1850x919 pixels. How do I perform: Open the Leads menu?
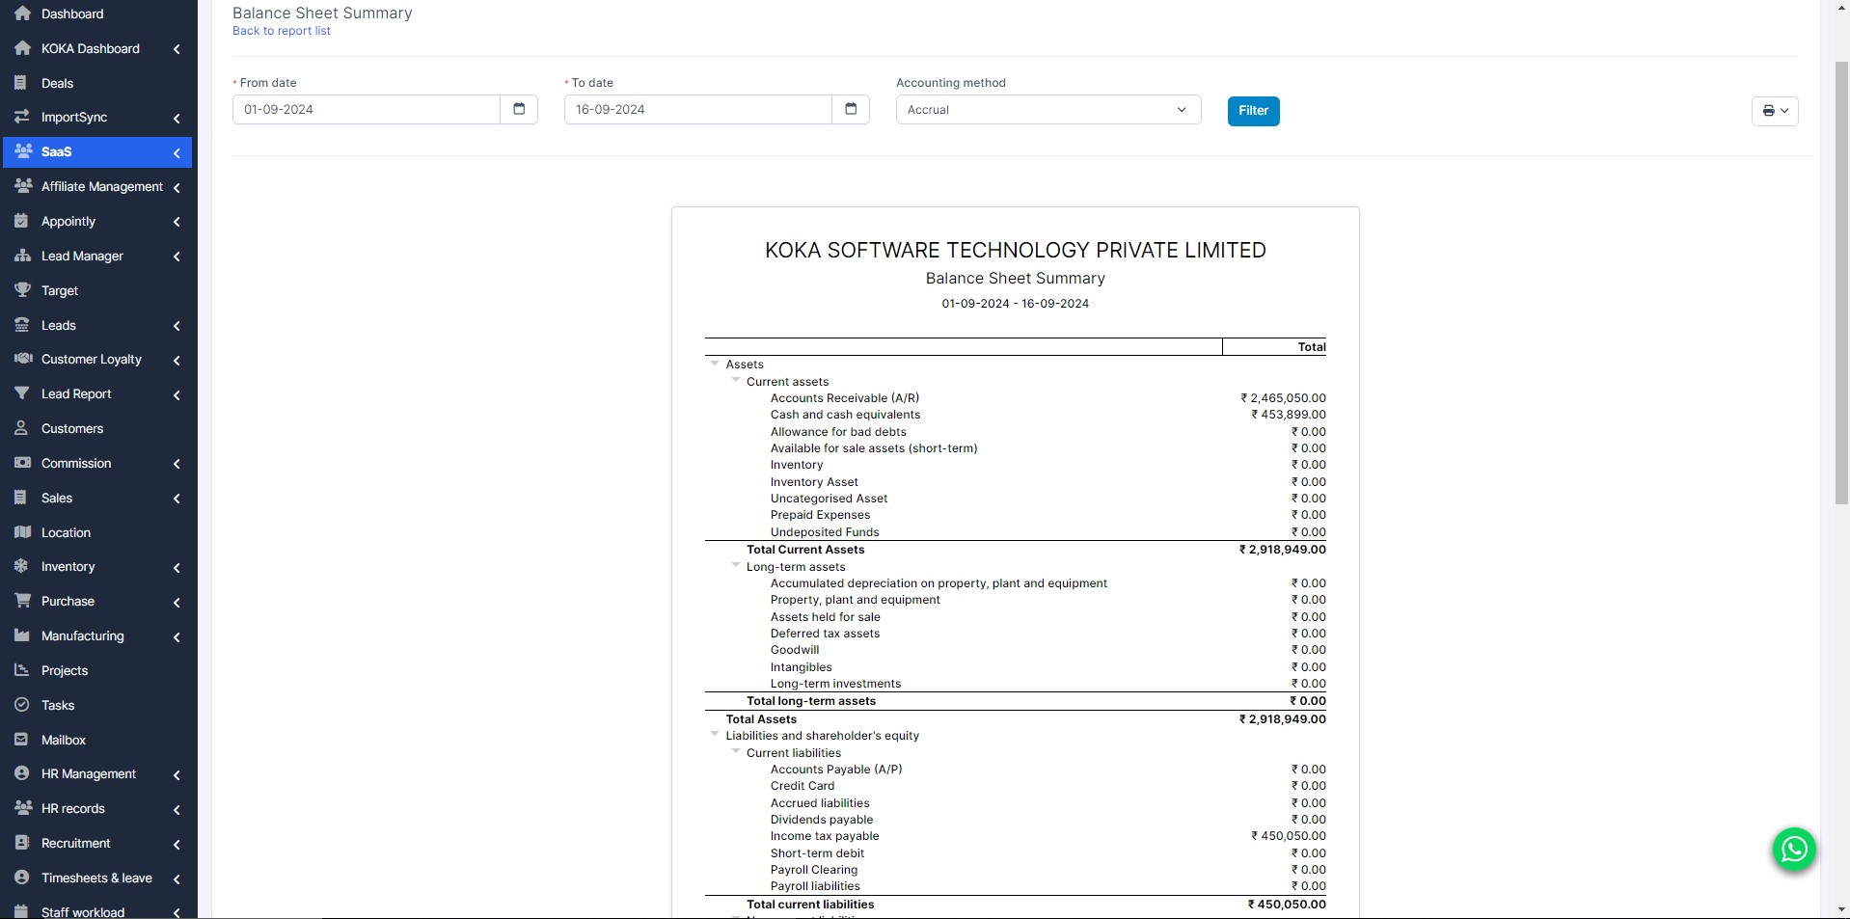click(97, 325)
